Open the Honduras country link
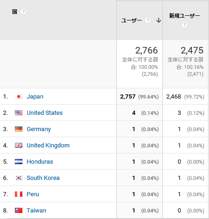 (40, 162)
